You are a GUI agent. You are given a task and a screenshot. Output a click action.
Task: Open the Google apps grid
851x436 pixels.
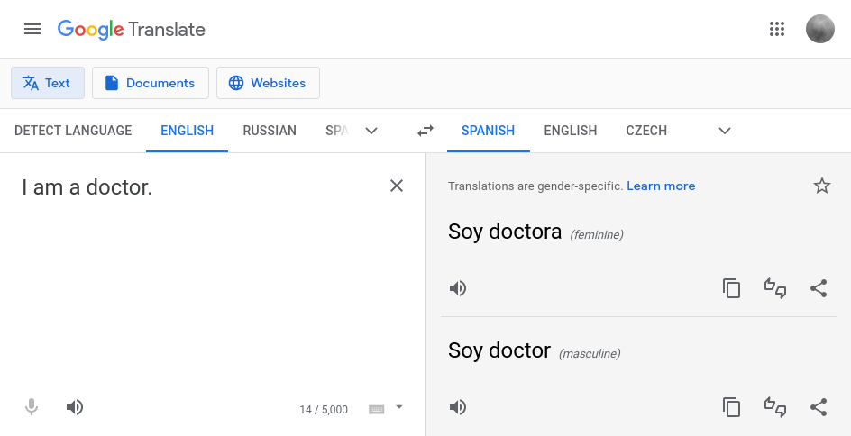(x=777, y=29)
